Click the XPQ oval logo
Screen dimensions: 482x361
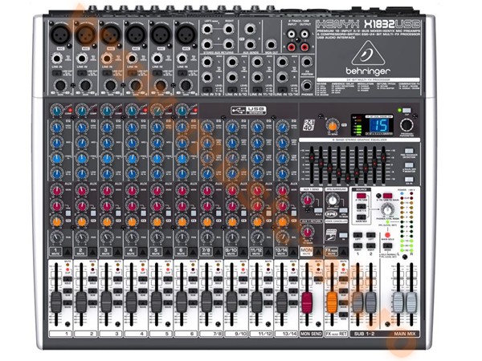[x=331, y=213]
